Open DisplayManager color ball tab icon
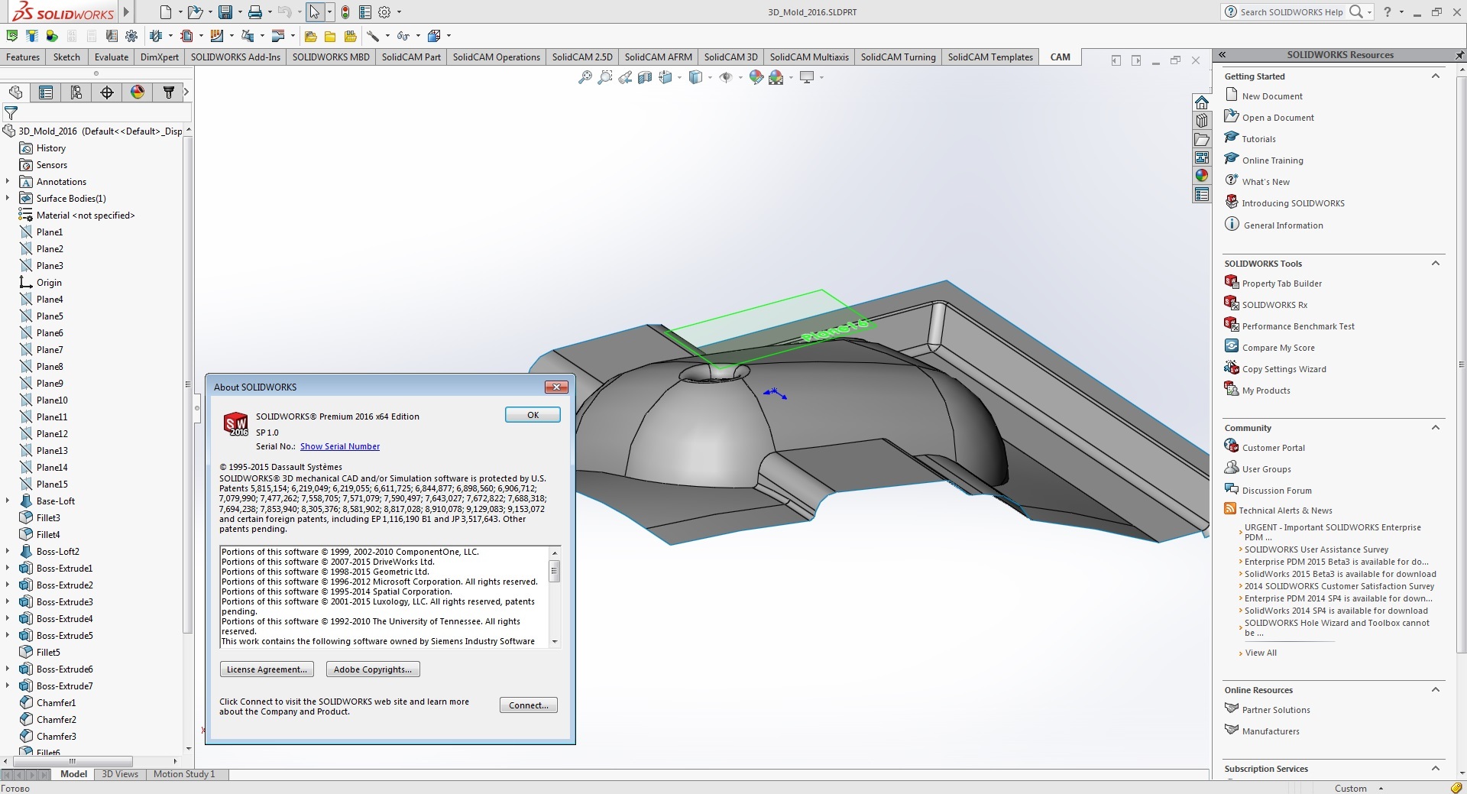The height and width of the screenshot is (794, 1467). [x=138, y=92]
